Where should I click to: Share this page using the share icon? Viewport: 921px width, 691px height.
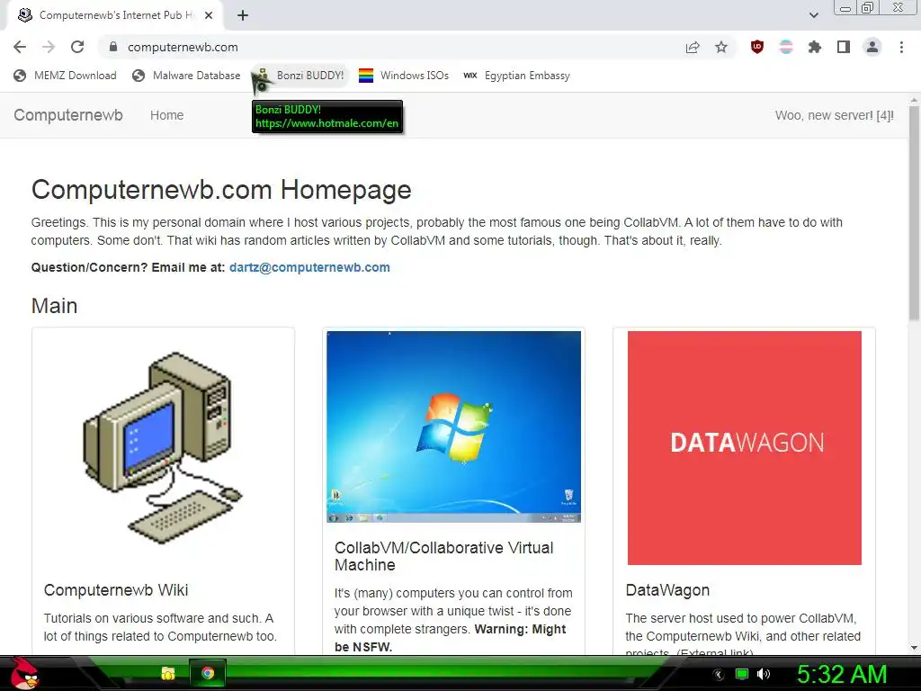[693, 47]
